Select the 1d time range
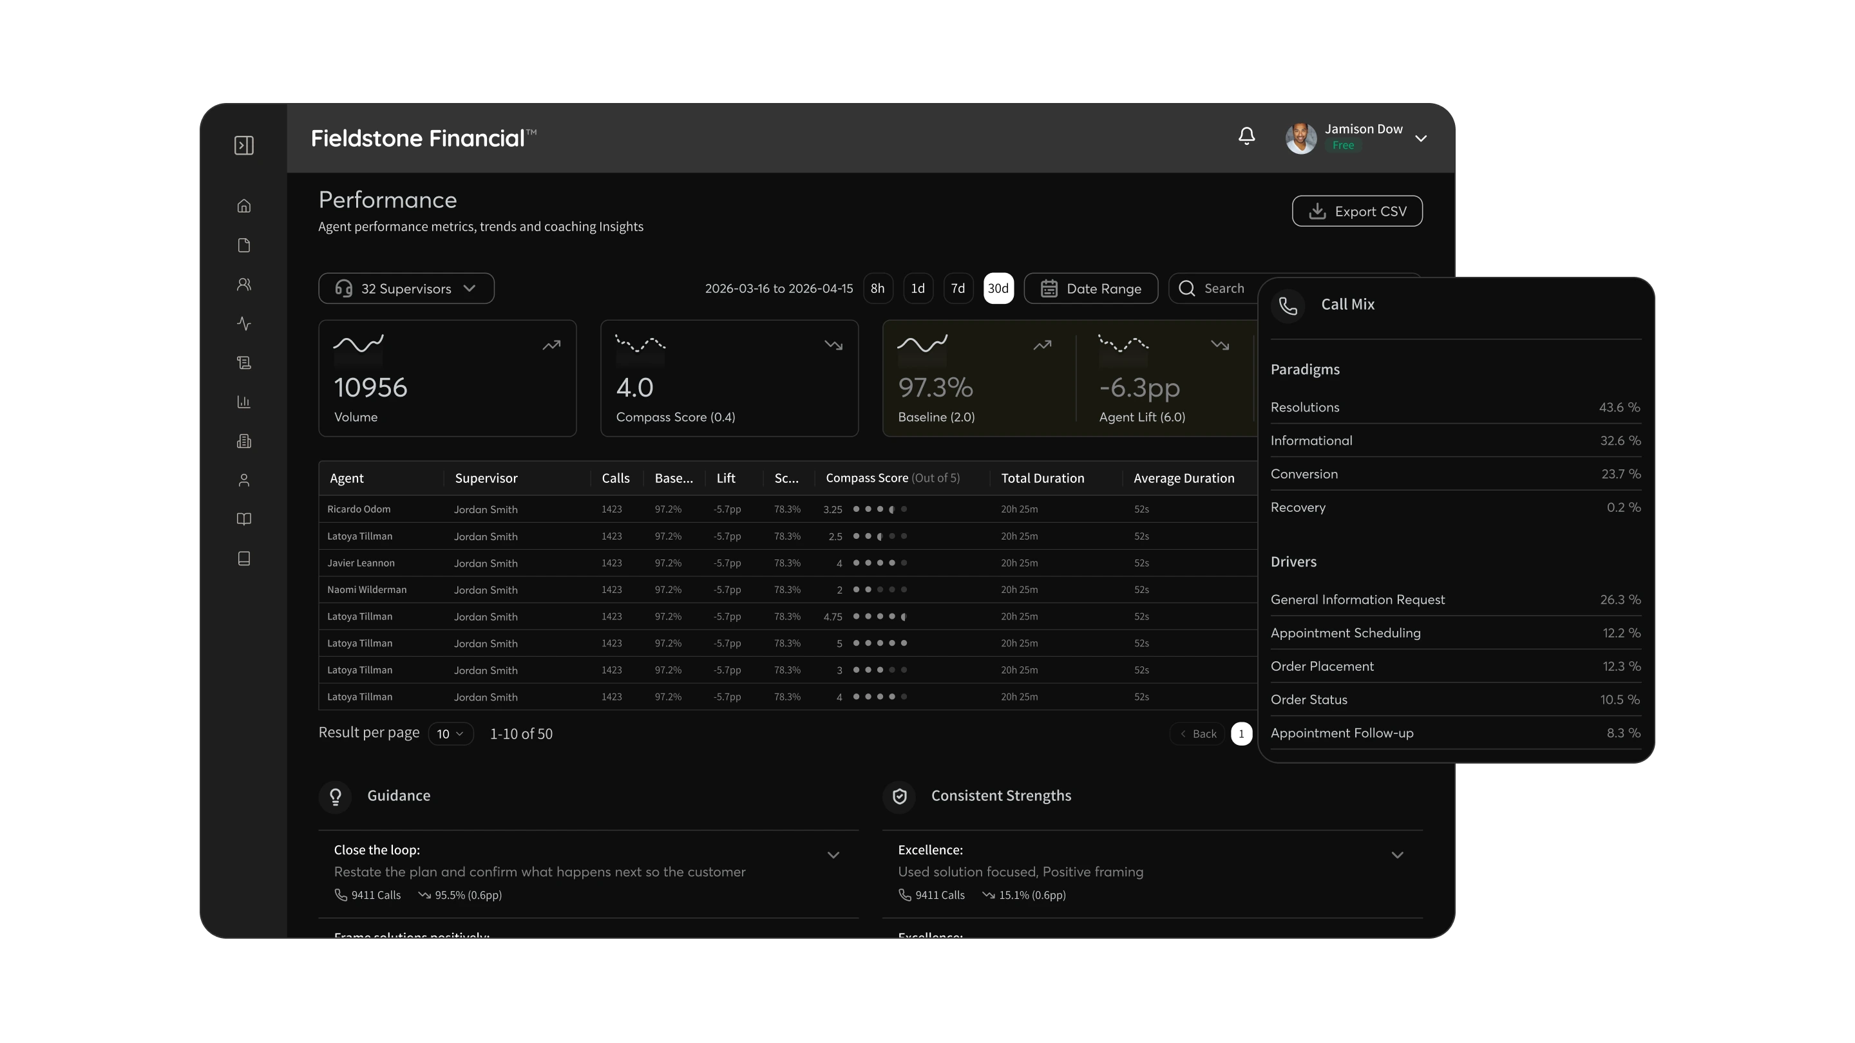The width and height of the screenshot is (1855, 1043). [x=918, y=288]
